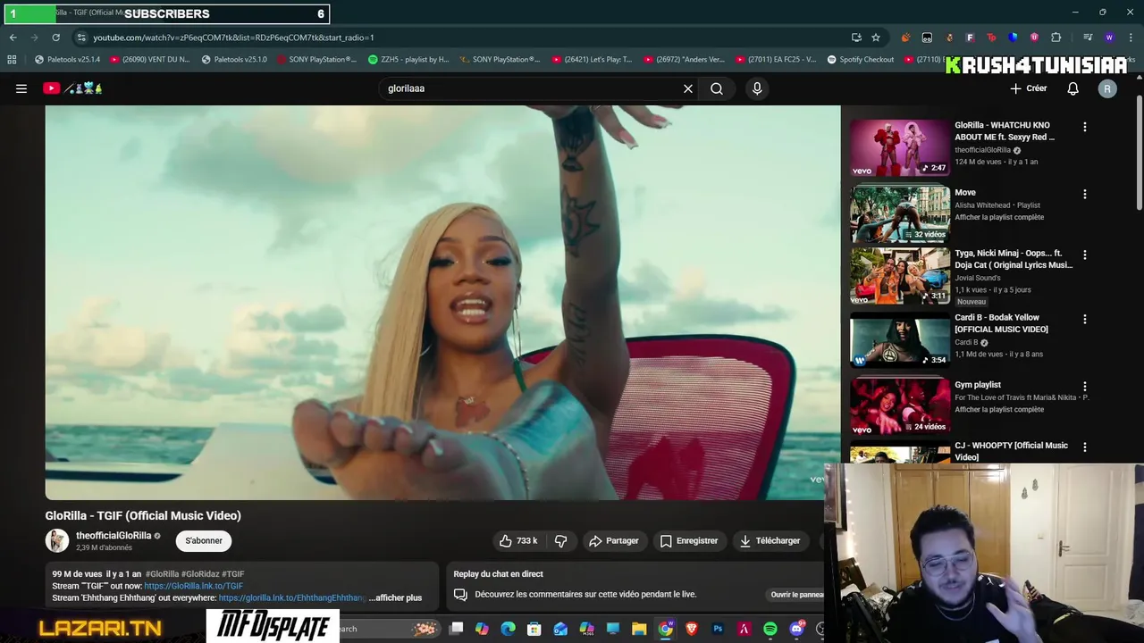Save video with Enregistrer button

[x=689, y=540]
